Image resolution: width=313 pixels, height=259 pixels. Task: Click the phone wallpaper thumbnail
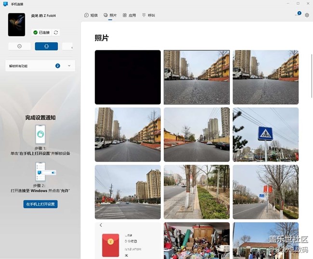[x=16, y=25]
